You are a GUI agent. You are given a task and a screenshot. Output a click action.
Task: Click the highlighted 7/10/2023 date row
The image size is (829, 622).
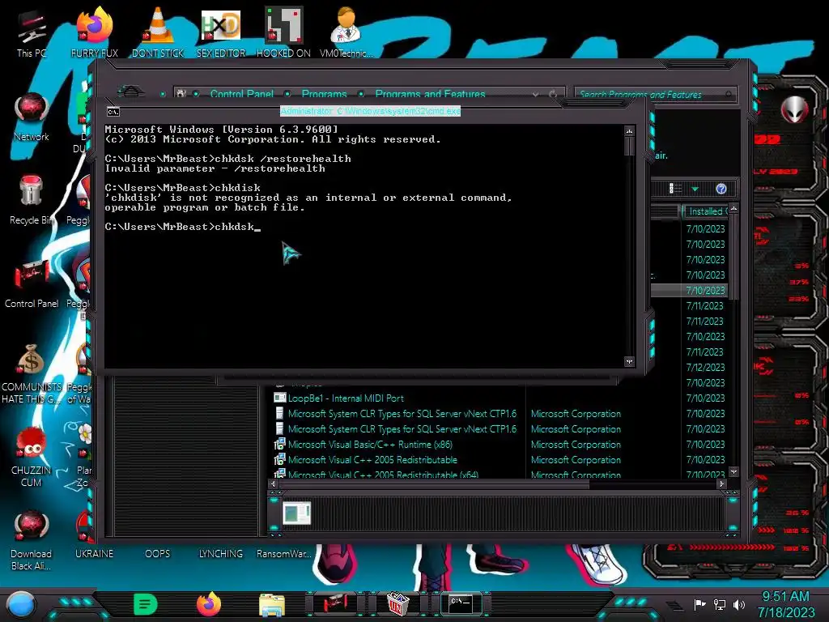705,291
